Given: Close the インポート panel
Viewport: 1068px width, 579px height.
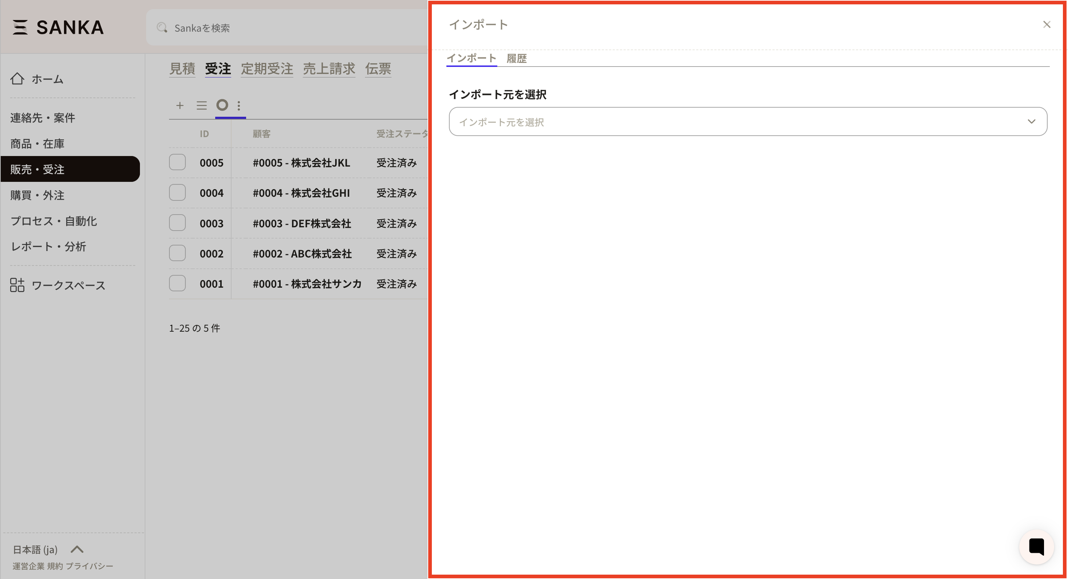Looking at the screenshot, I should click(x=1047, y=25).
